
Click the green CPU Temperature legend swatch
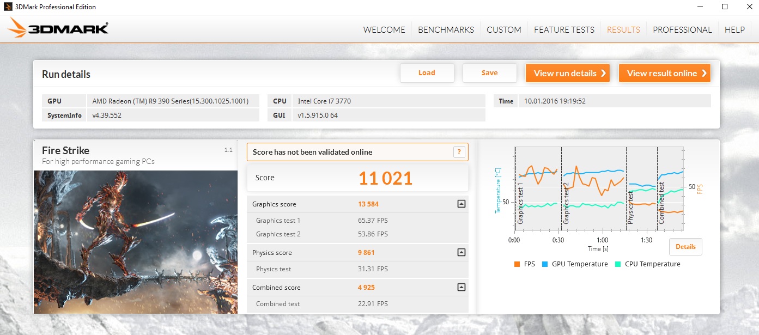pyautogui.click(x=618, y=264)
